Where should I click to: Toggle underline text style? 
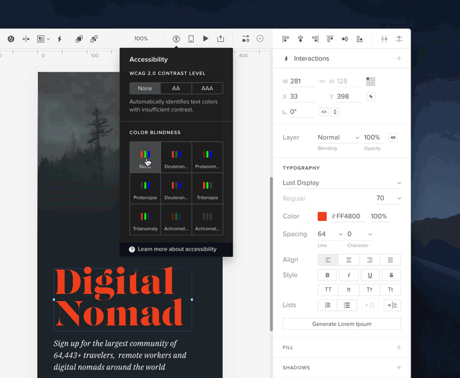[370, 275]
